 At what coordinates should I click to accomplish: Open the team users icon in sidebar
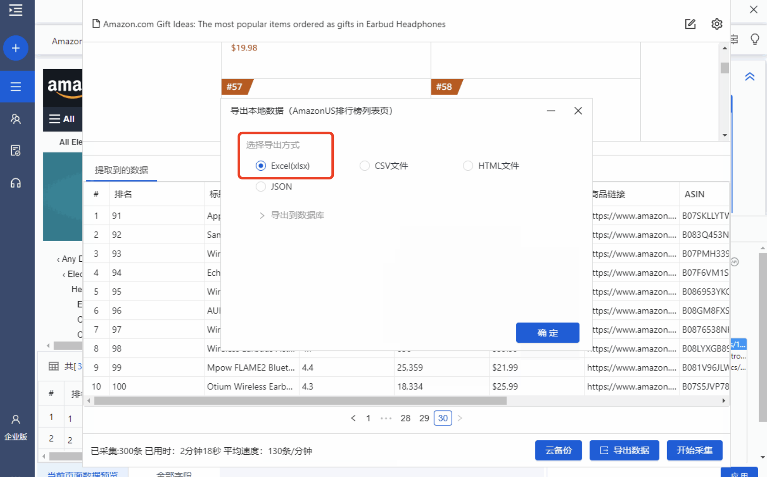[16, 119]
